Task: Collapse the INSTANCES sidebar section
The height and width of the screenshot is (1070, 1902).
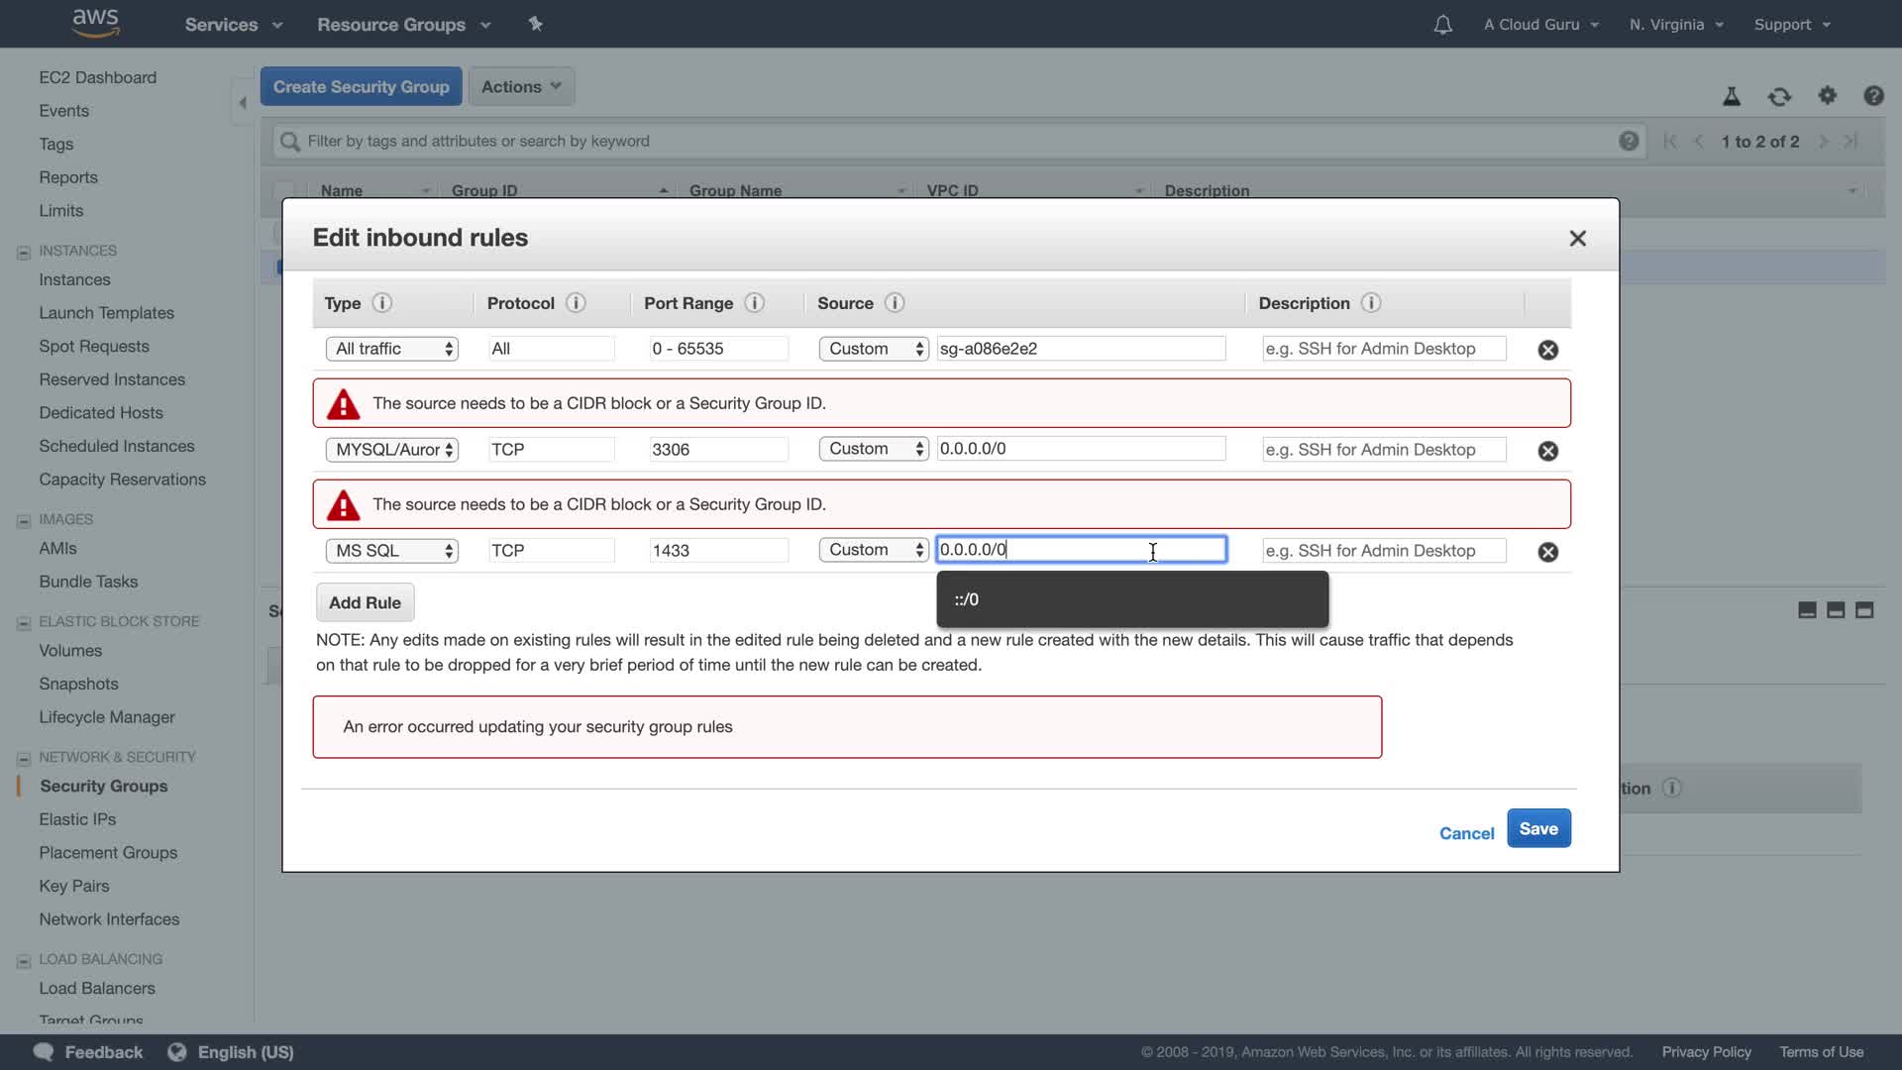Action: 24,252
